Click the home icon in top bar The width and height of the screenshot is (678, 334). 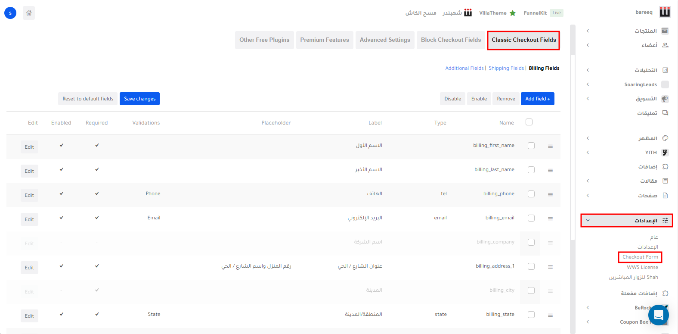tap(29, 13)
